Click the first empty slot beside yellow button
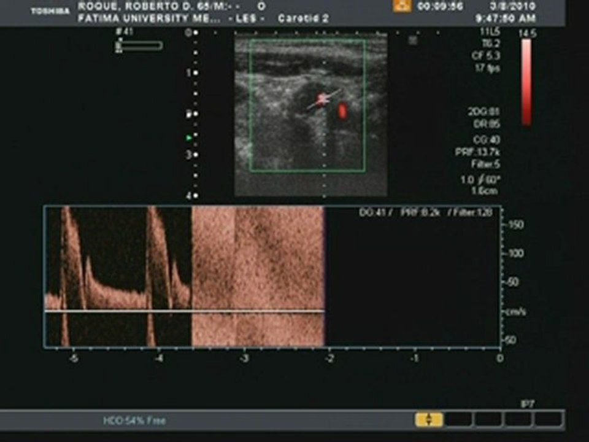Image resolution: width=589 pixels, height=442 pixels. click(458, 419)
